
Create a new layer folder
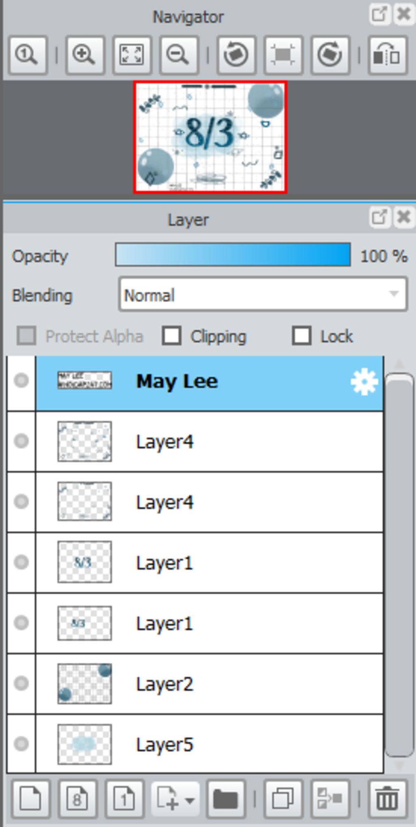click(x=225, y=799)
